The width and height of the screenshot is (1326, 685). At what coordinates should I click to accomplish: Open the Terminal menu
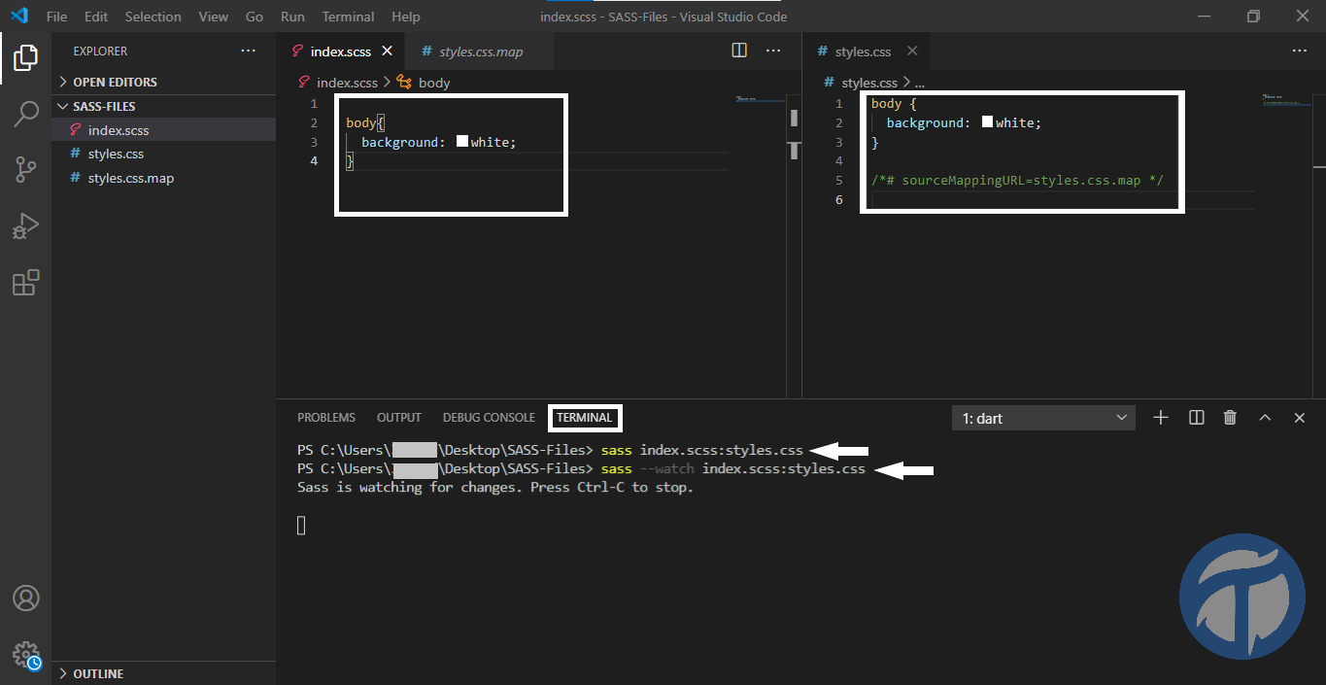pyautogui.click(x=349, y=17)
